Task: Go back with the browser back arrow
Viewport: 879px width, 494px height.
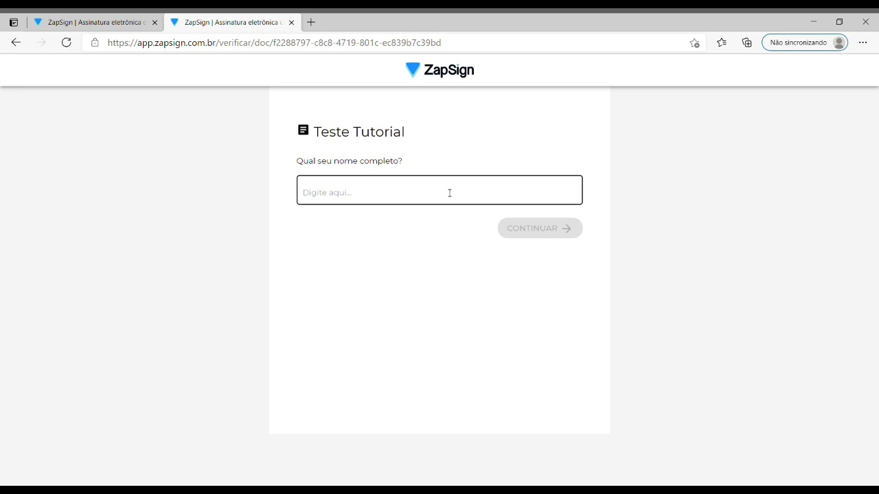Action: (16, 43)
